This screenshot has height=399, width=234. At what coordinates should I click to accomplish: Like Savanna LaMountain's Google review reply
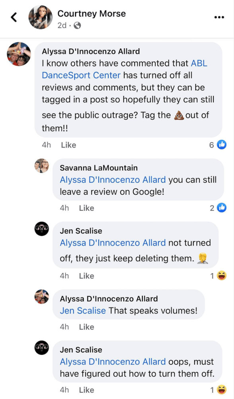(x=86, y=208)
